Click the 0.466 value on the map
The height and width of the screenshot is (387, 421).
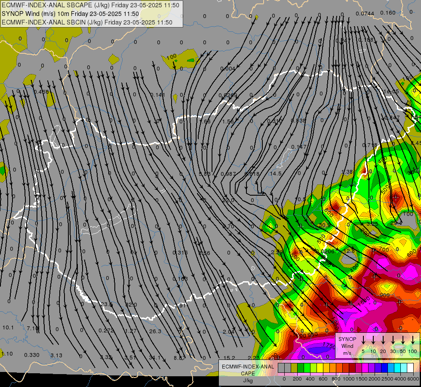(41, 92)
